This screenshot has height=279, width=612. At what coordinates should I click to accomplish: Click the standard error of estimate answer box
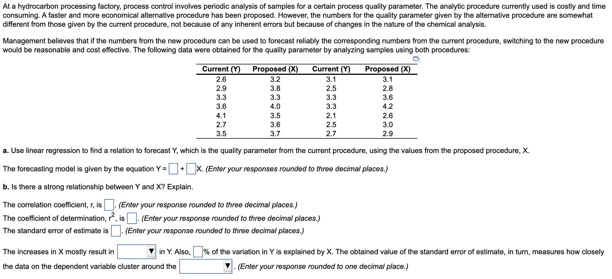(x=116, y=231)
